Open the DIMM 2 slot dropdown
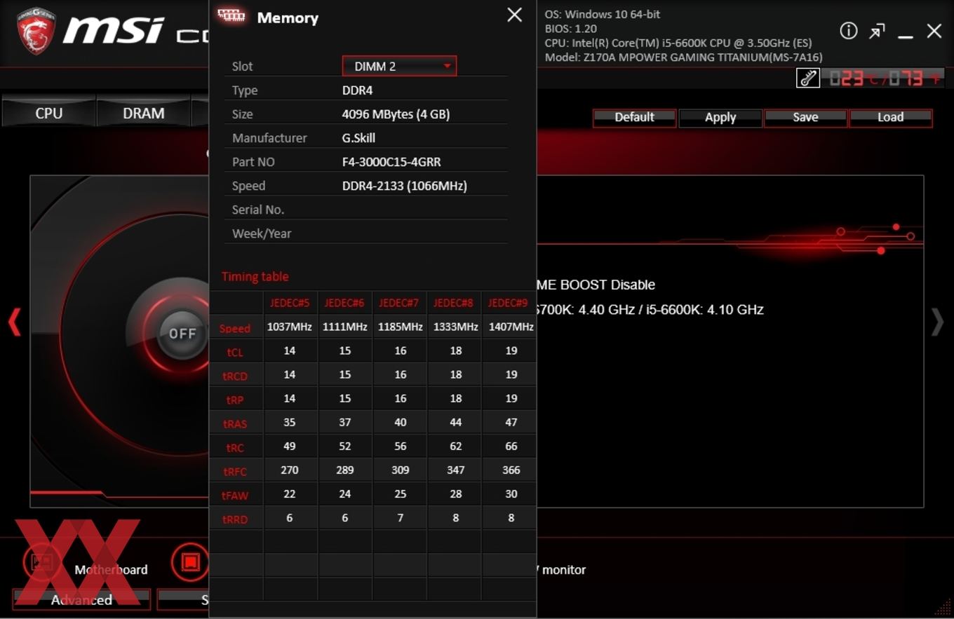The height and width of the screenshot is (619, 954). (x=399, y=66)
